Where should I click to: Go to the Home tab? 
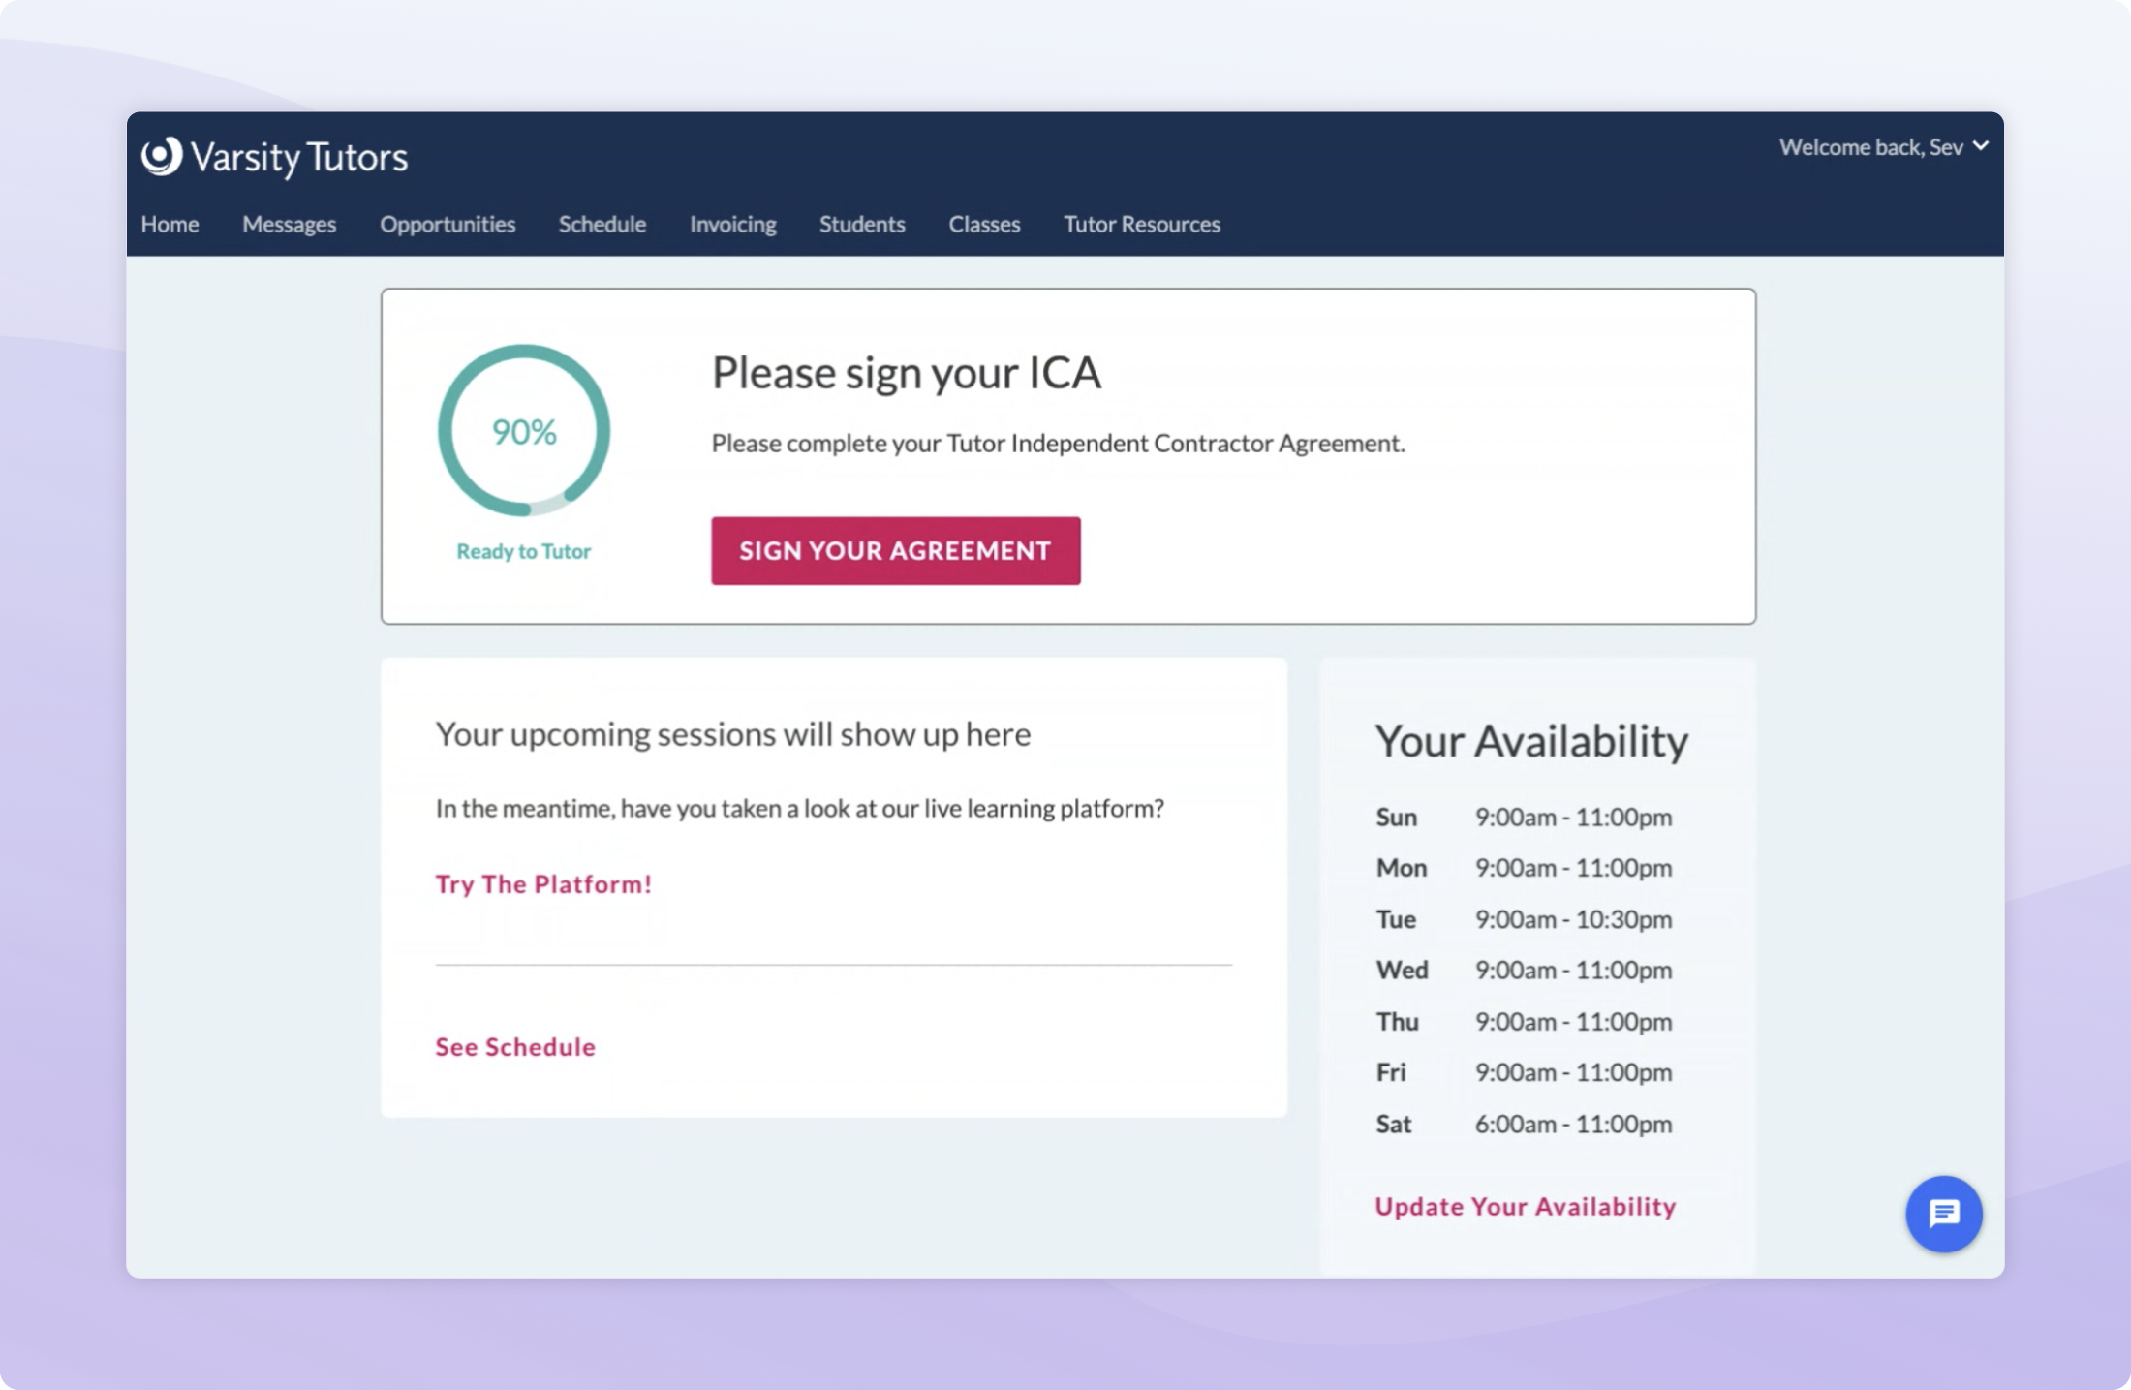click(170, 225)
